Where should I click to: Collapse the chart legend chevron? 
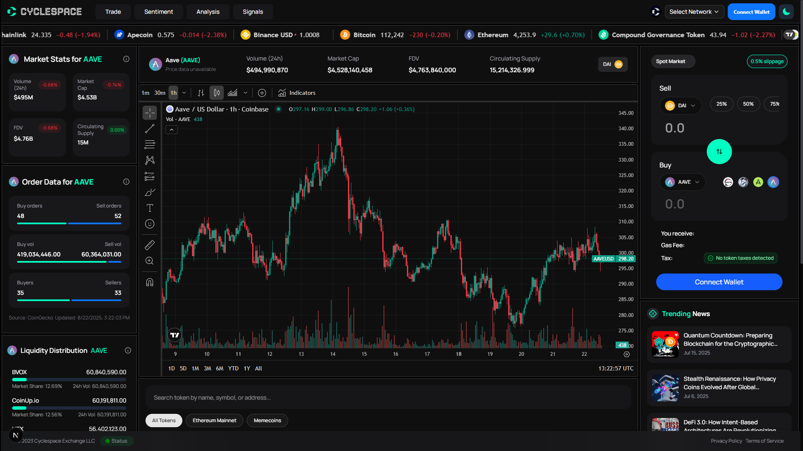click(x=171, y=130)
